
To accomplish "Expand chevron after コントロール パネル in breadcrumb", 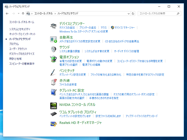I will [55, 14].
